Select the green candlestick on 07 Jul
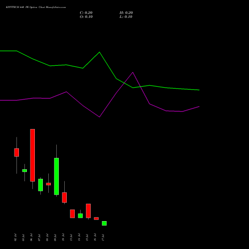This screenshot has height=249, width=249. click(x=40, y=185)
